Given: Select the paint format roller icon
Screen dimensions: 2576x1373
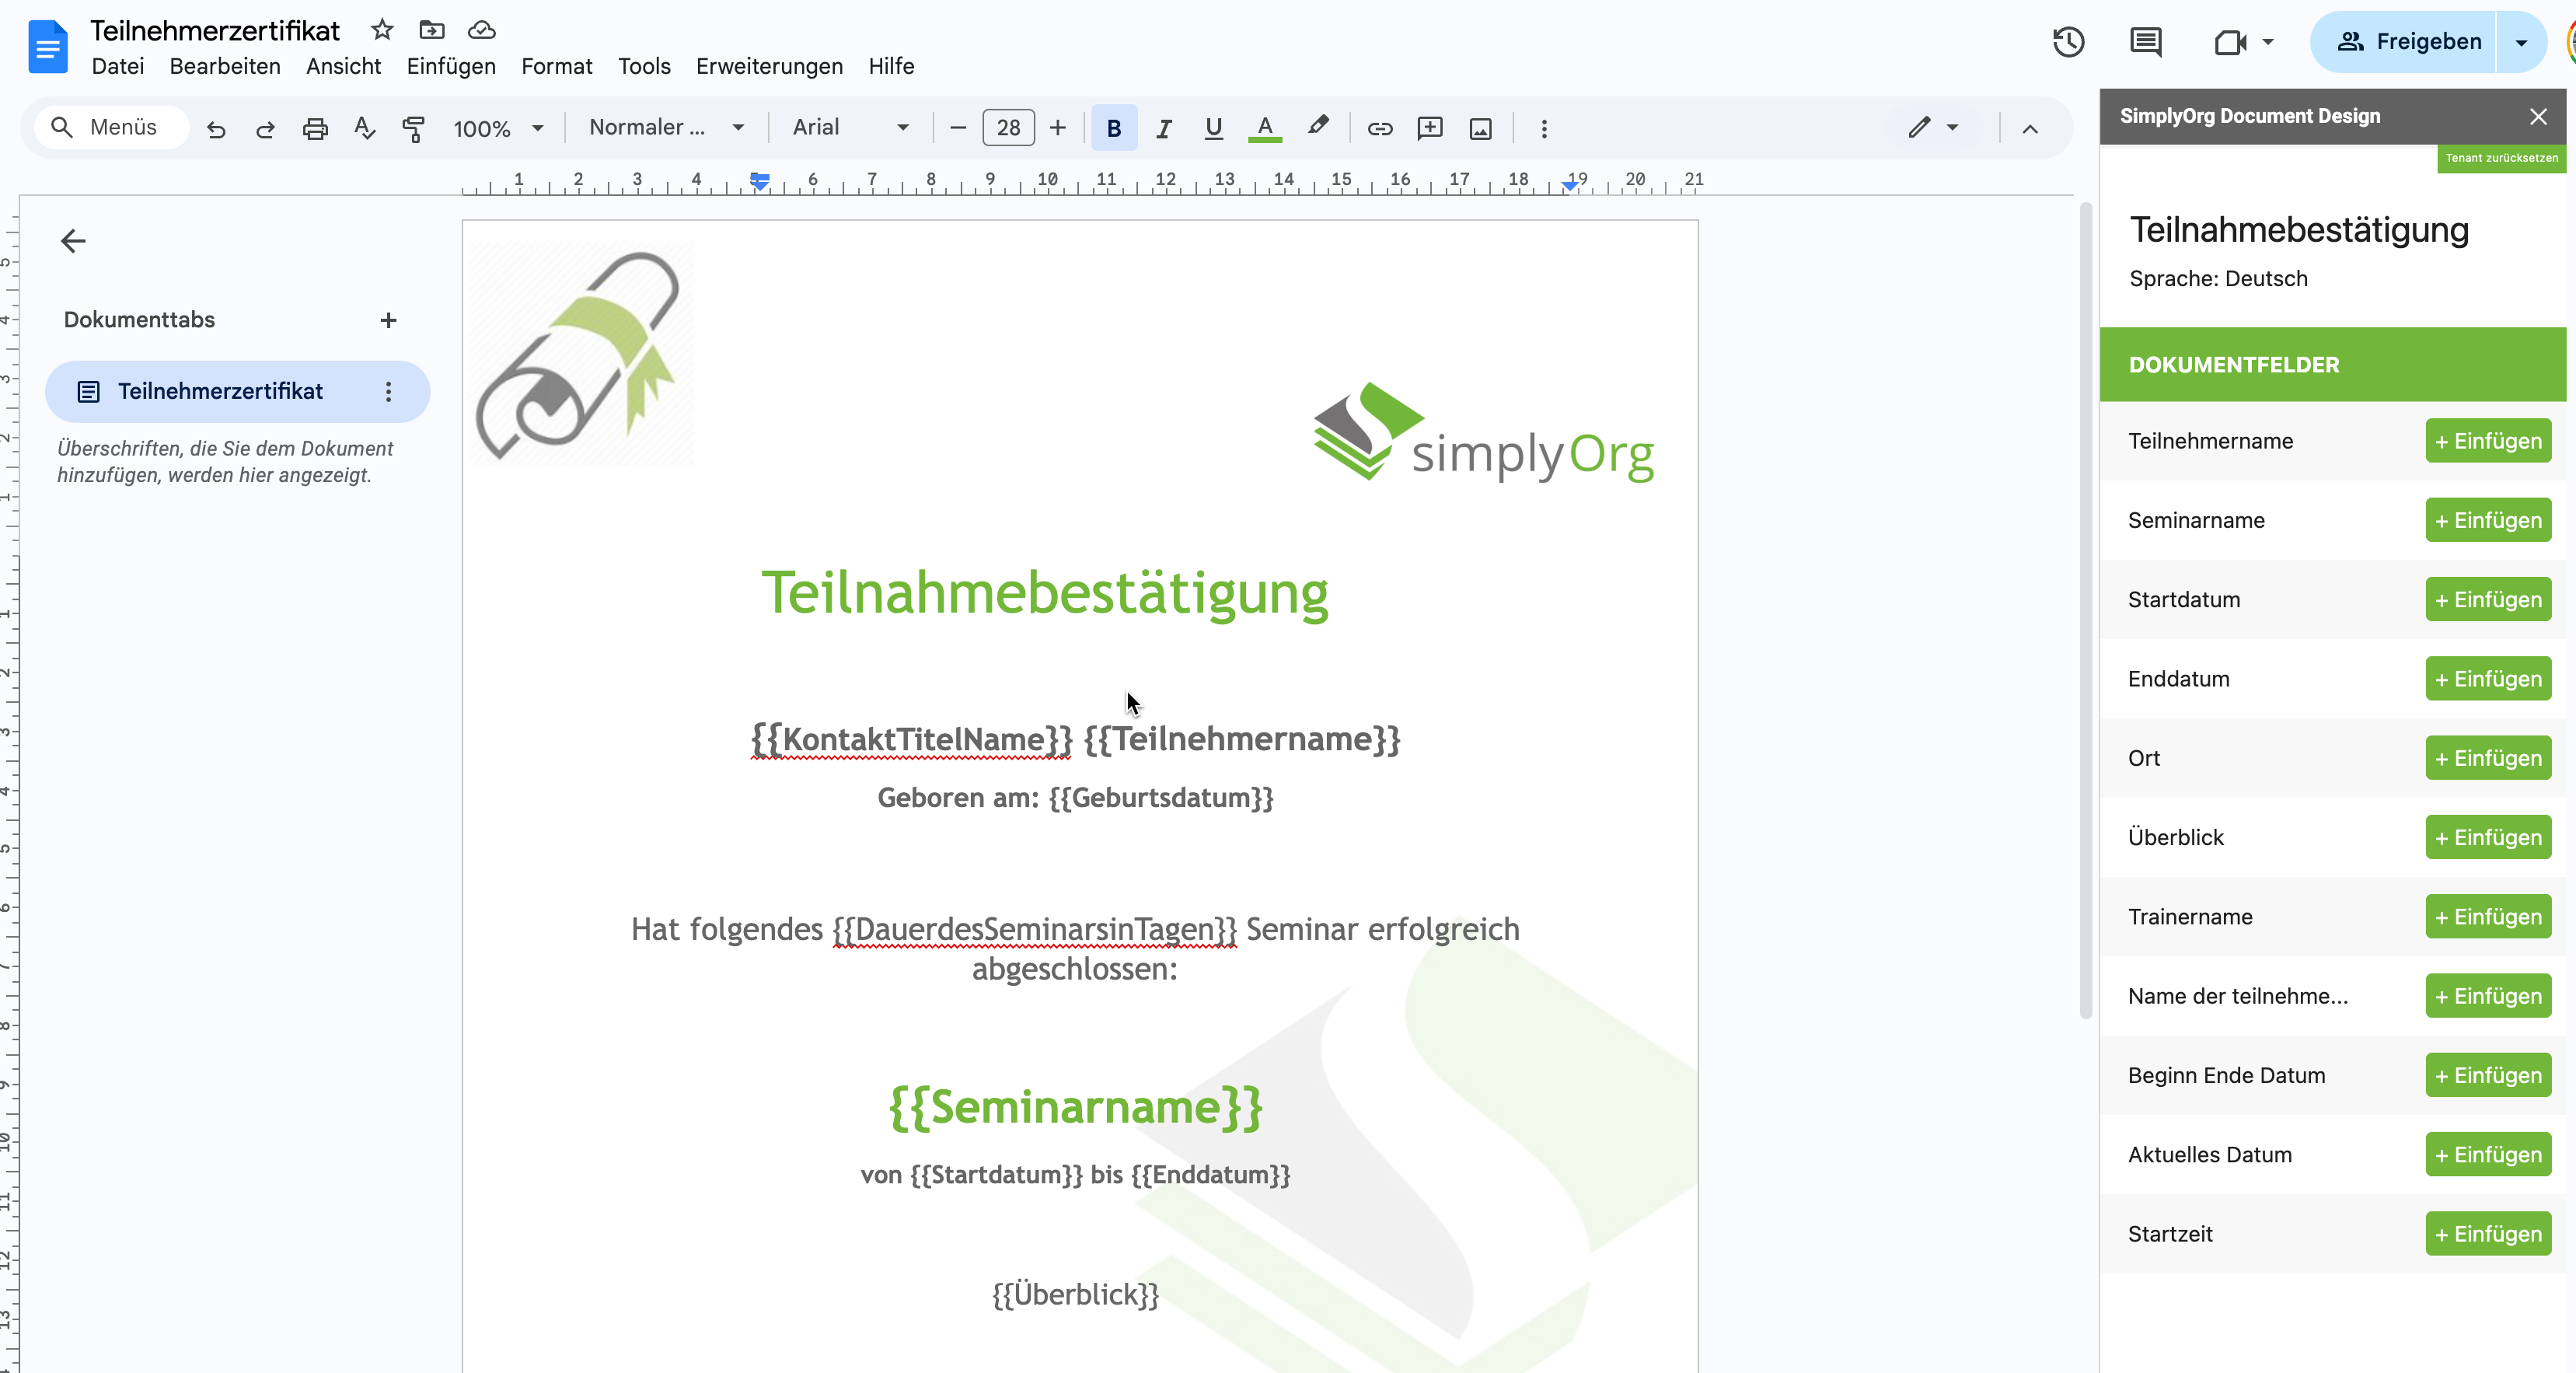Looking at the screenshot, I should [x=413, y=128].
